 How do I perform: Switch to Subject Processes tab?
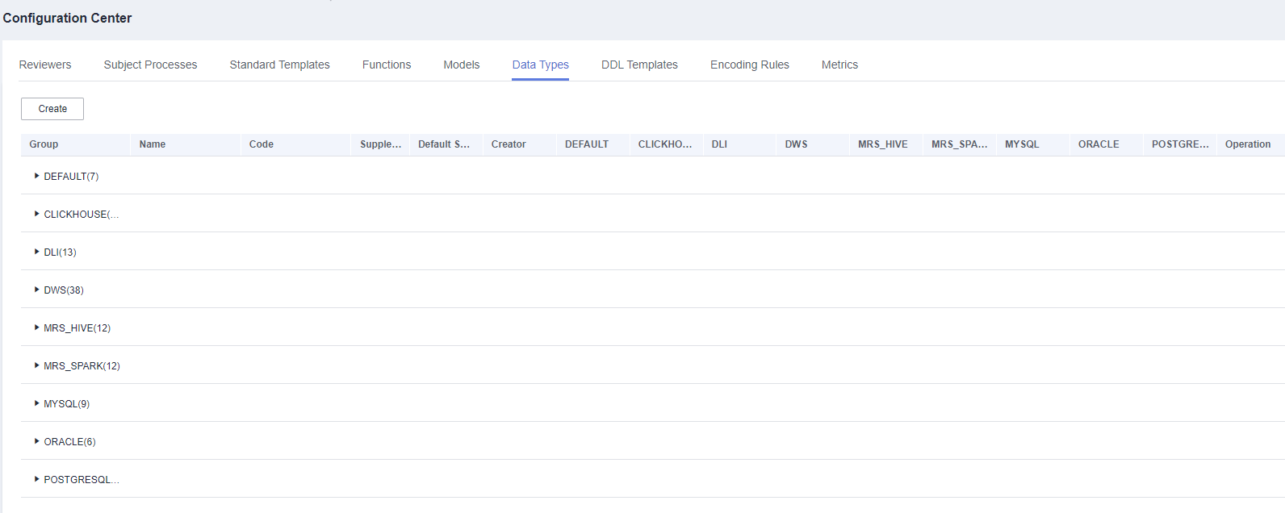(150, 65)
